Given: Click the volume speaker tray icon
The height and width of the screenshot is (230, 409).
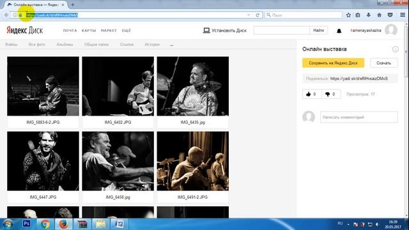Looking at the screenshot, I should coord(377,224).
